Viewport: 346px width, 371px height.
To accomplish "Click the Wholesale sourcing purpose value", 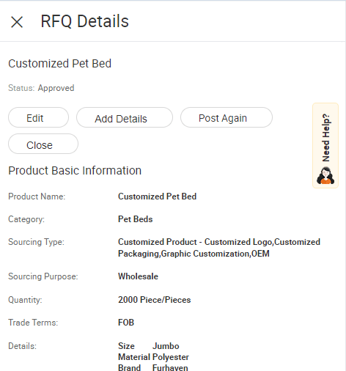I will 138,276.
